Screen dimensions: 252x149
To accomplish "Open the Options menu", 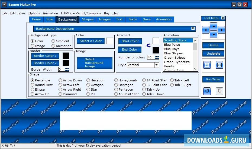I will point(34,13).
